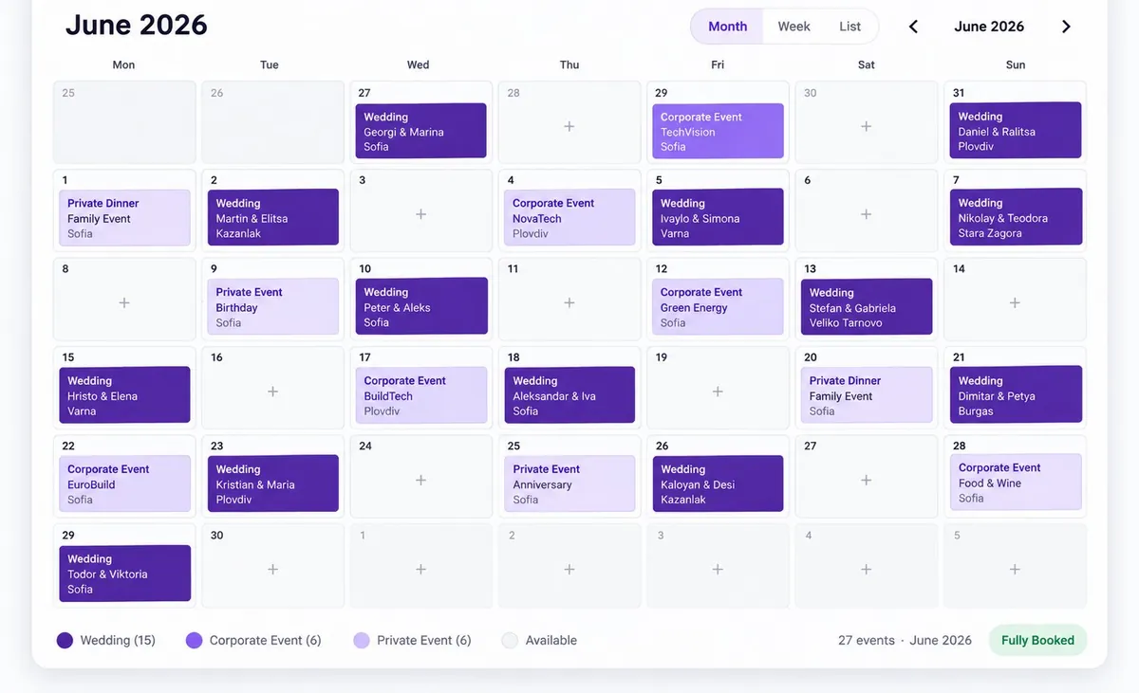Select Aleksandar & Iva wedding event
Image resolution: width=1139 pixels, height=693 pixels.
(x=569, y=395)
